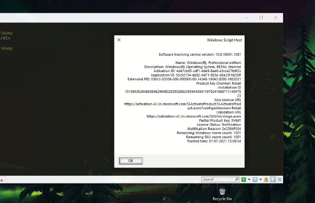The height and width of the screenshot is (203, 315).
Task: Minimize the console window
Action: [247, 18]
